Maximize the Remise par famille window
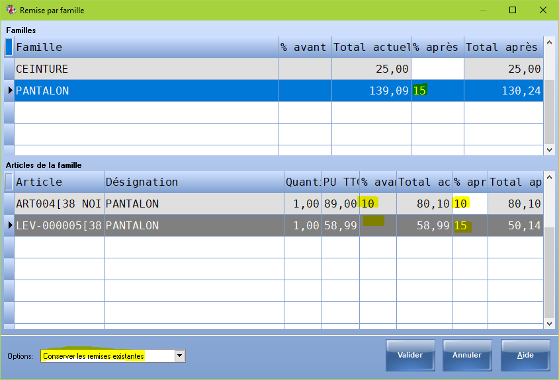 [513, 11]
